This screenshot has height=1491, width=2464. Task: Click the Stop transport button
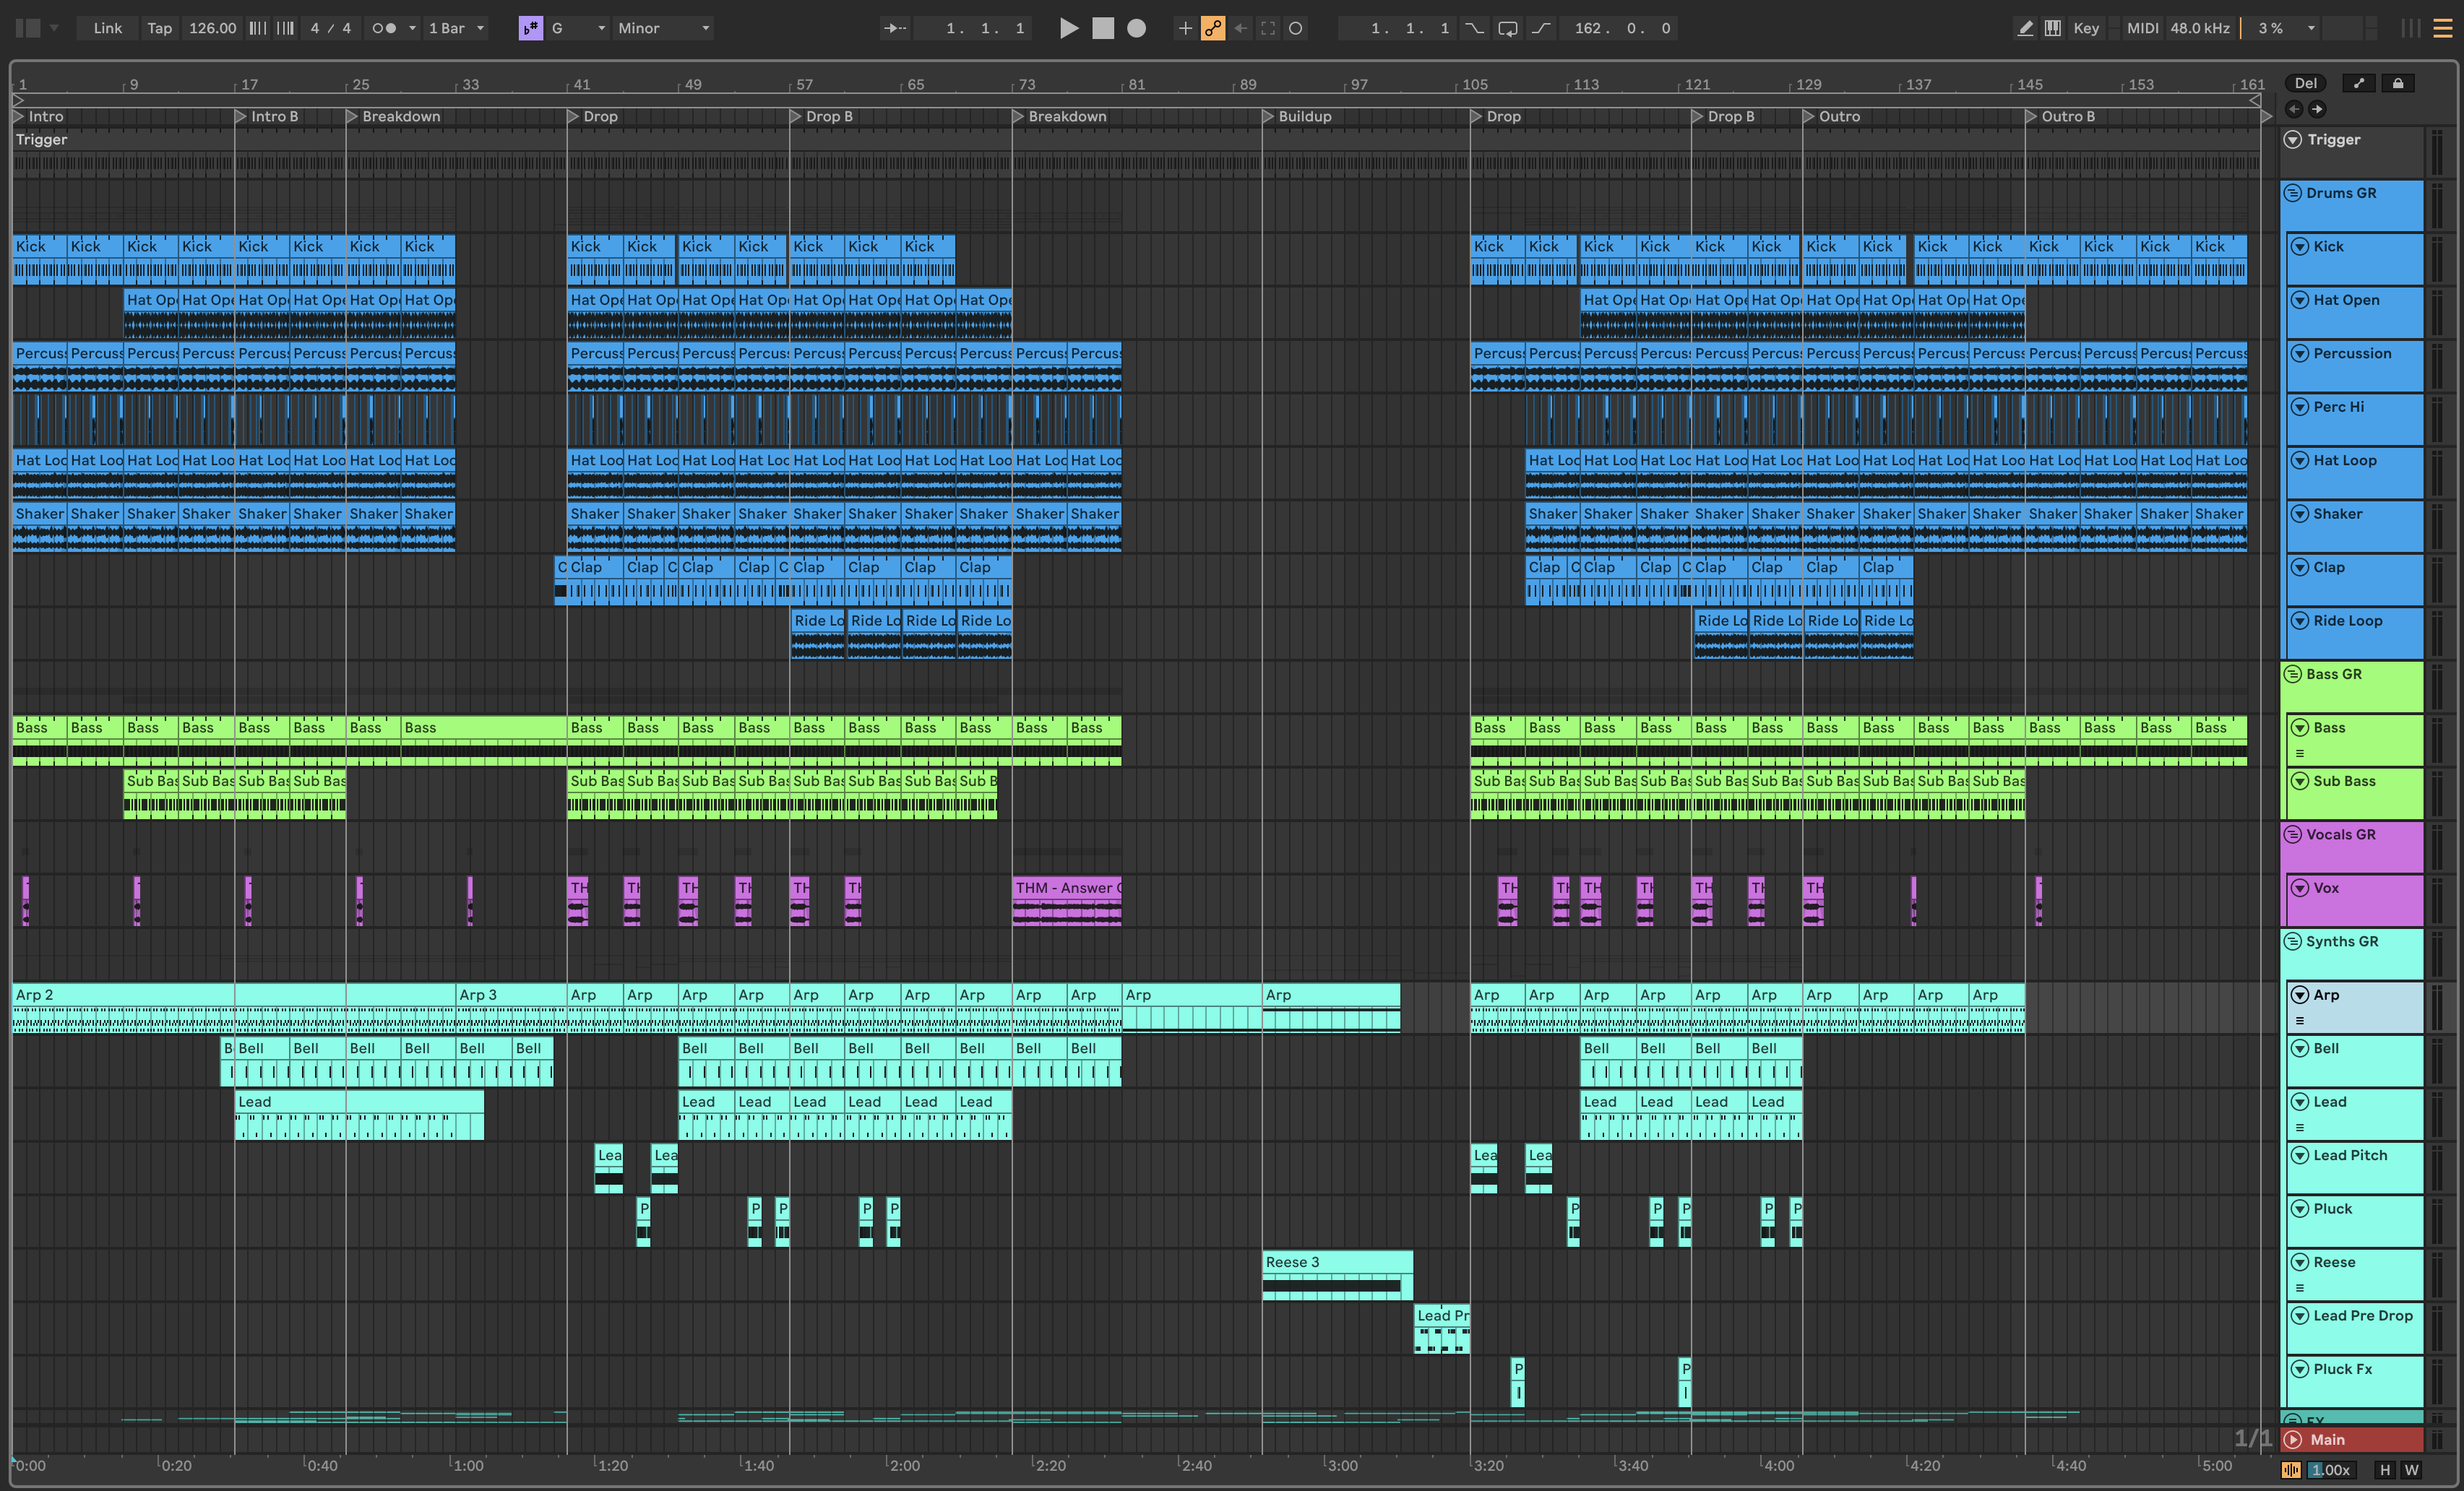click(1103, 28)
